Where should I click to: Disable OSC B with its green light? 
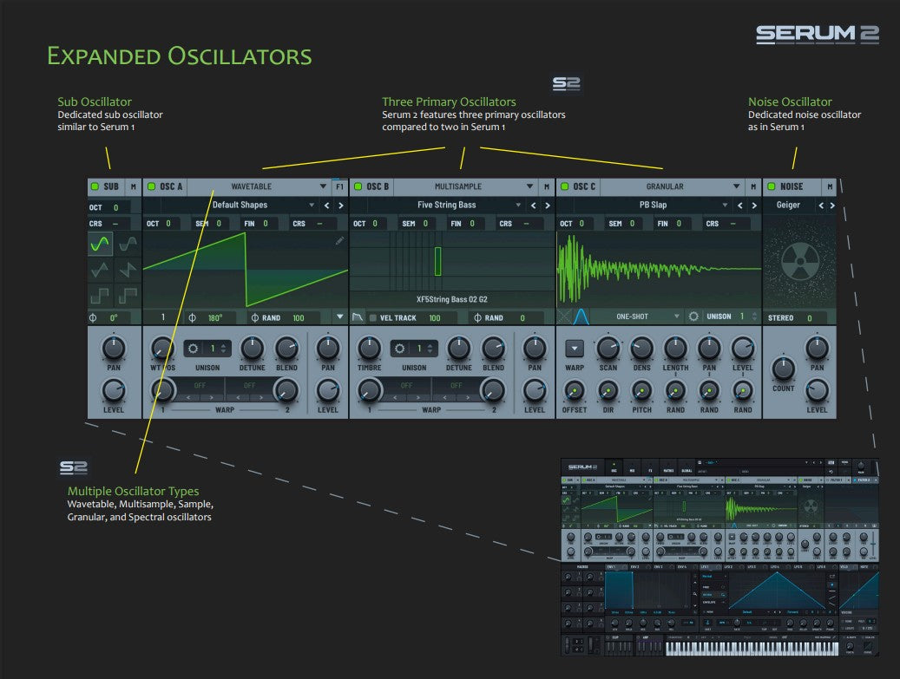pos(358,186)
